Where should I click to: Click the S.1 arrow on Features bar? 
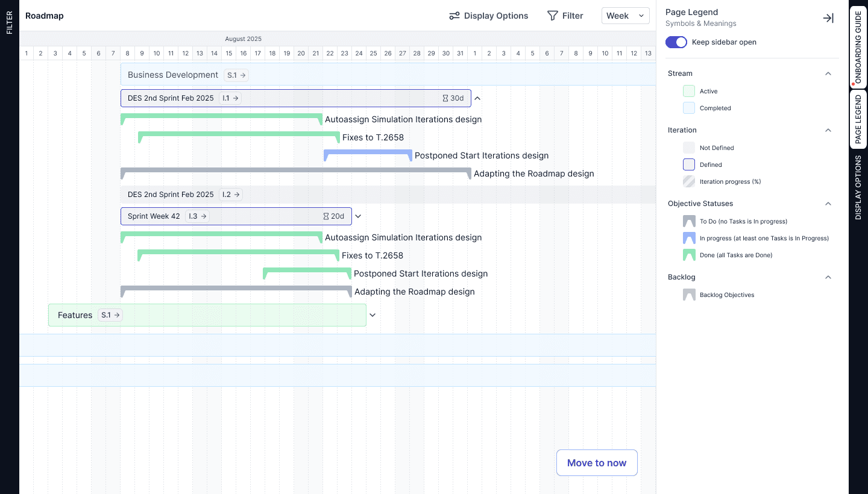(x=117, y=314)
